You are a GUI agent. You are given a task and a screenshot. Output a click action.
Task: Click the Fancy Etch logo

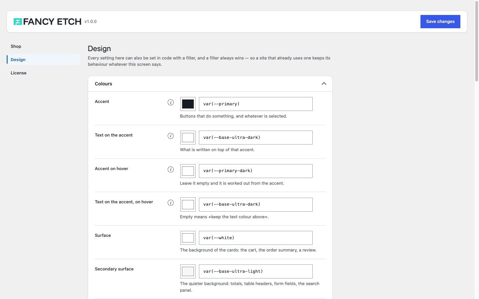pyautogui.click(x=47, y=22)
